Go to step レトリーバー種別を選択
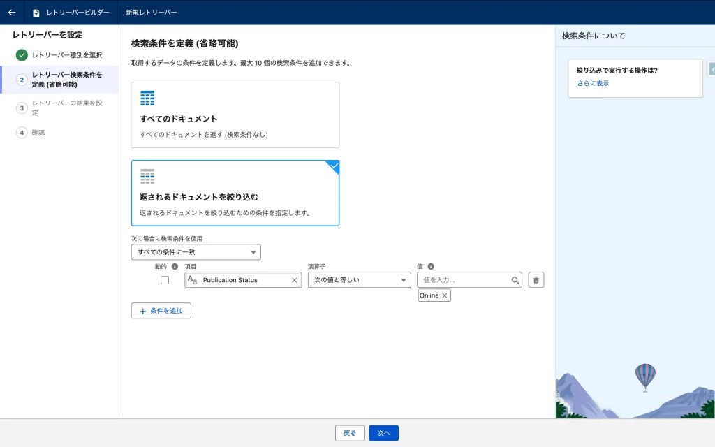 pyautogui.click(x=66, y=54)
